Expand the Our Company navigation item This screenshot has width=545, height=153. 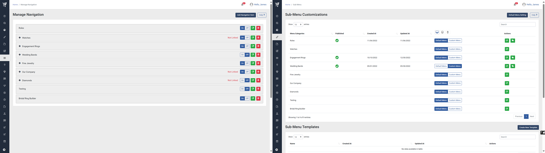point(20,72)
